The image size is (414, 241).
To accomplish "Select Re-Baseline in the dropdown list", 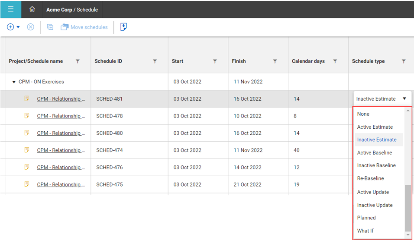I will [370, 178].
